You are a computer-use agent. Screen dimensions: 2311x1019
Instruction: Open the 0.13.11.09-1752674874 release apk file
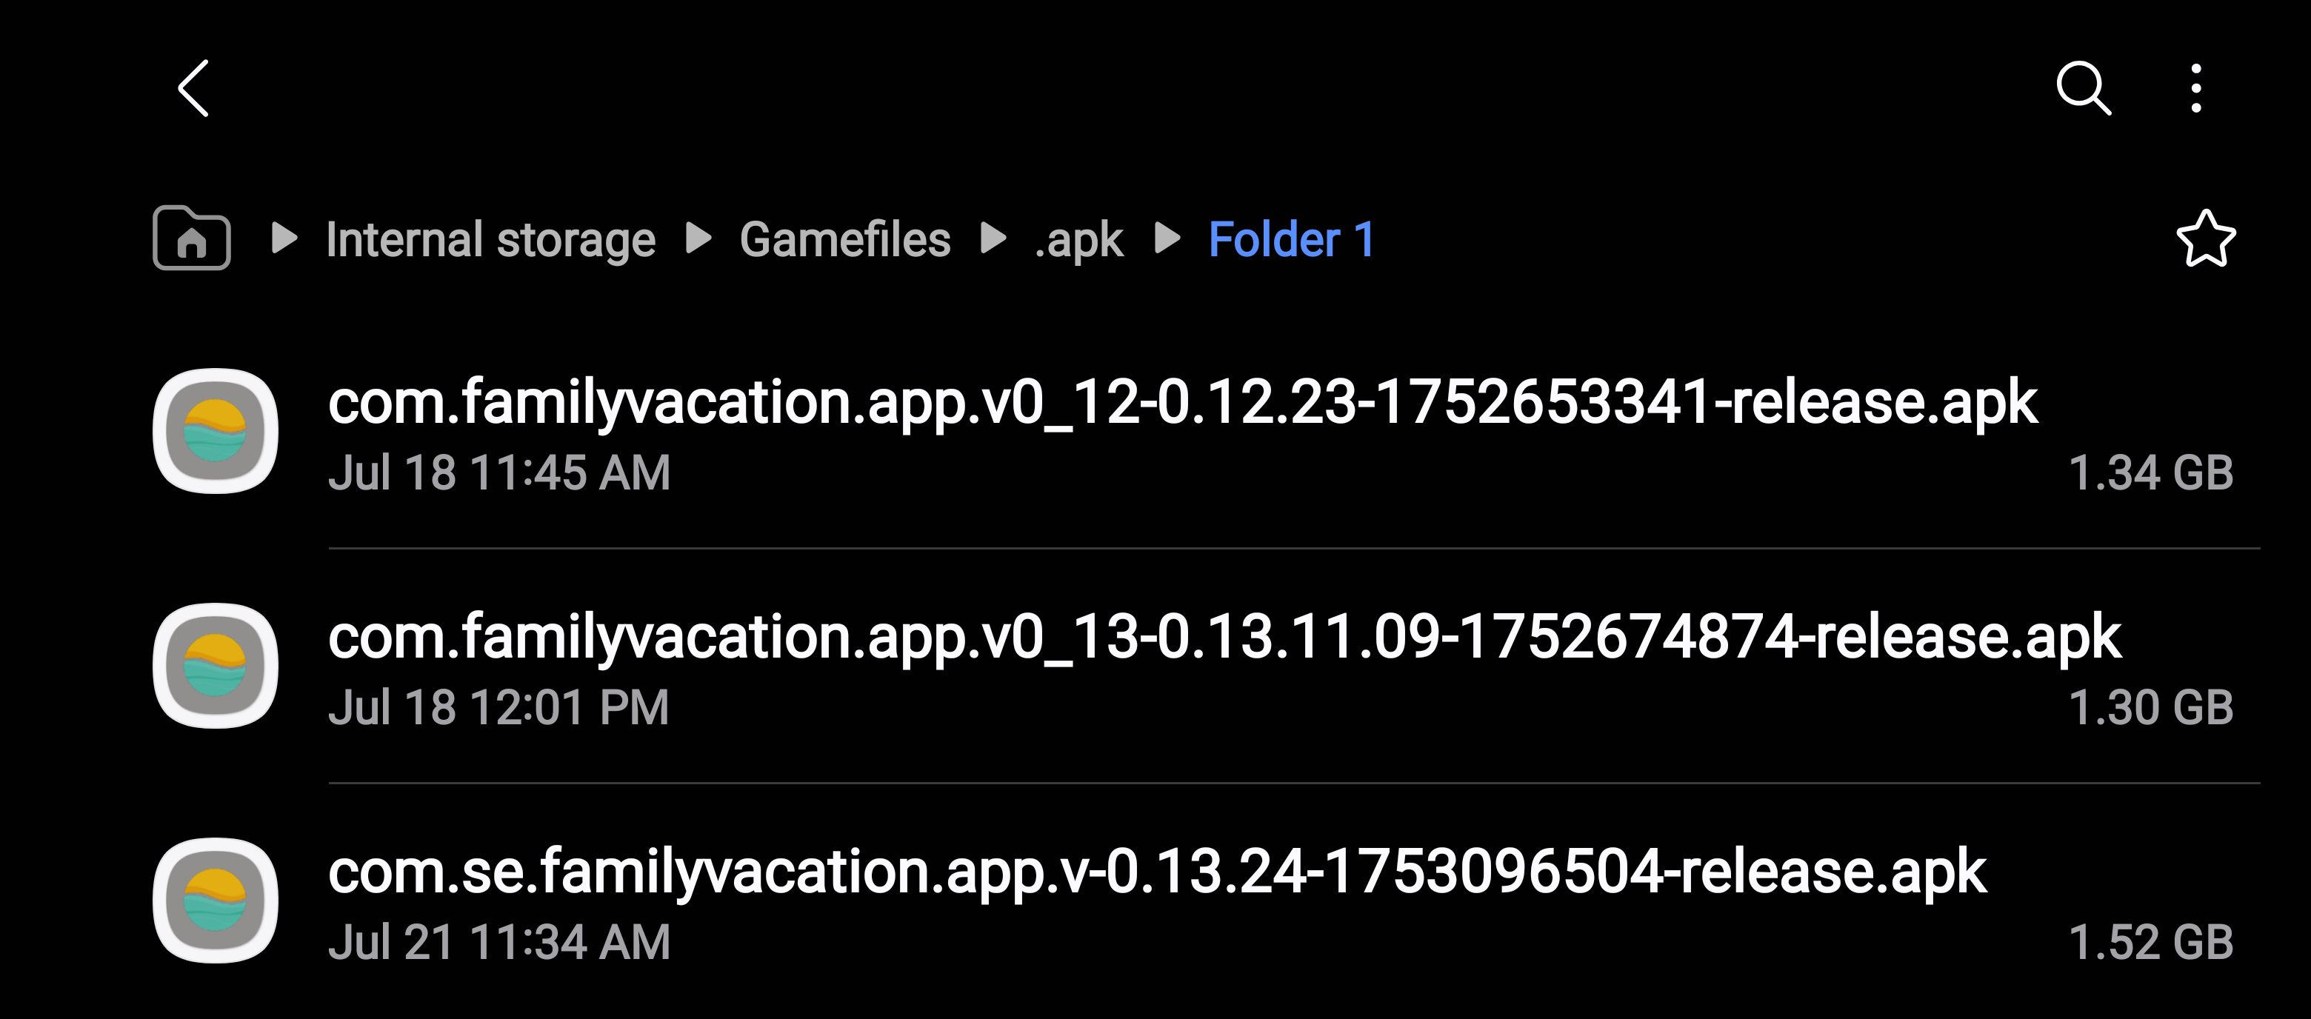pyautogui.click(x=1224, y=637)
